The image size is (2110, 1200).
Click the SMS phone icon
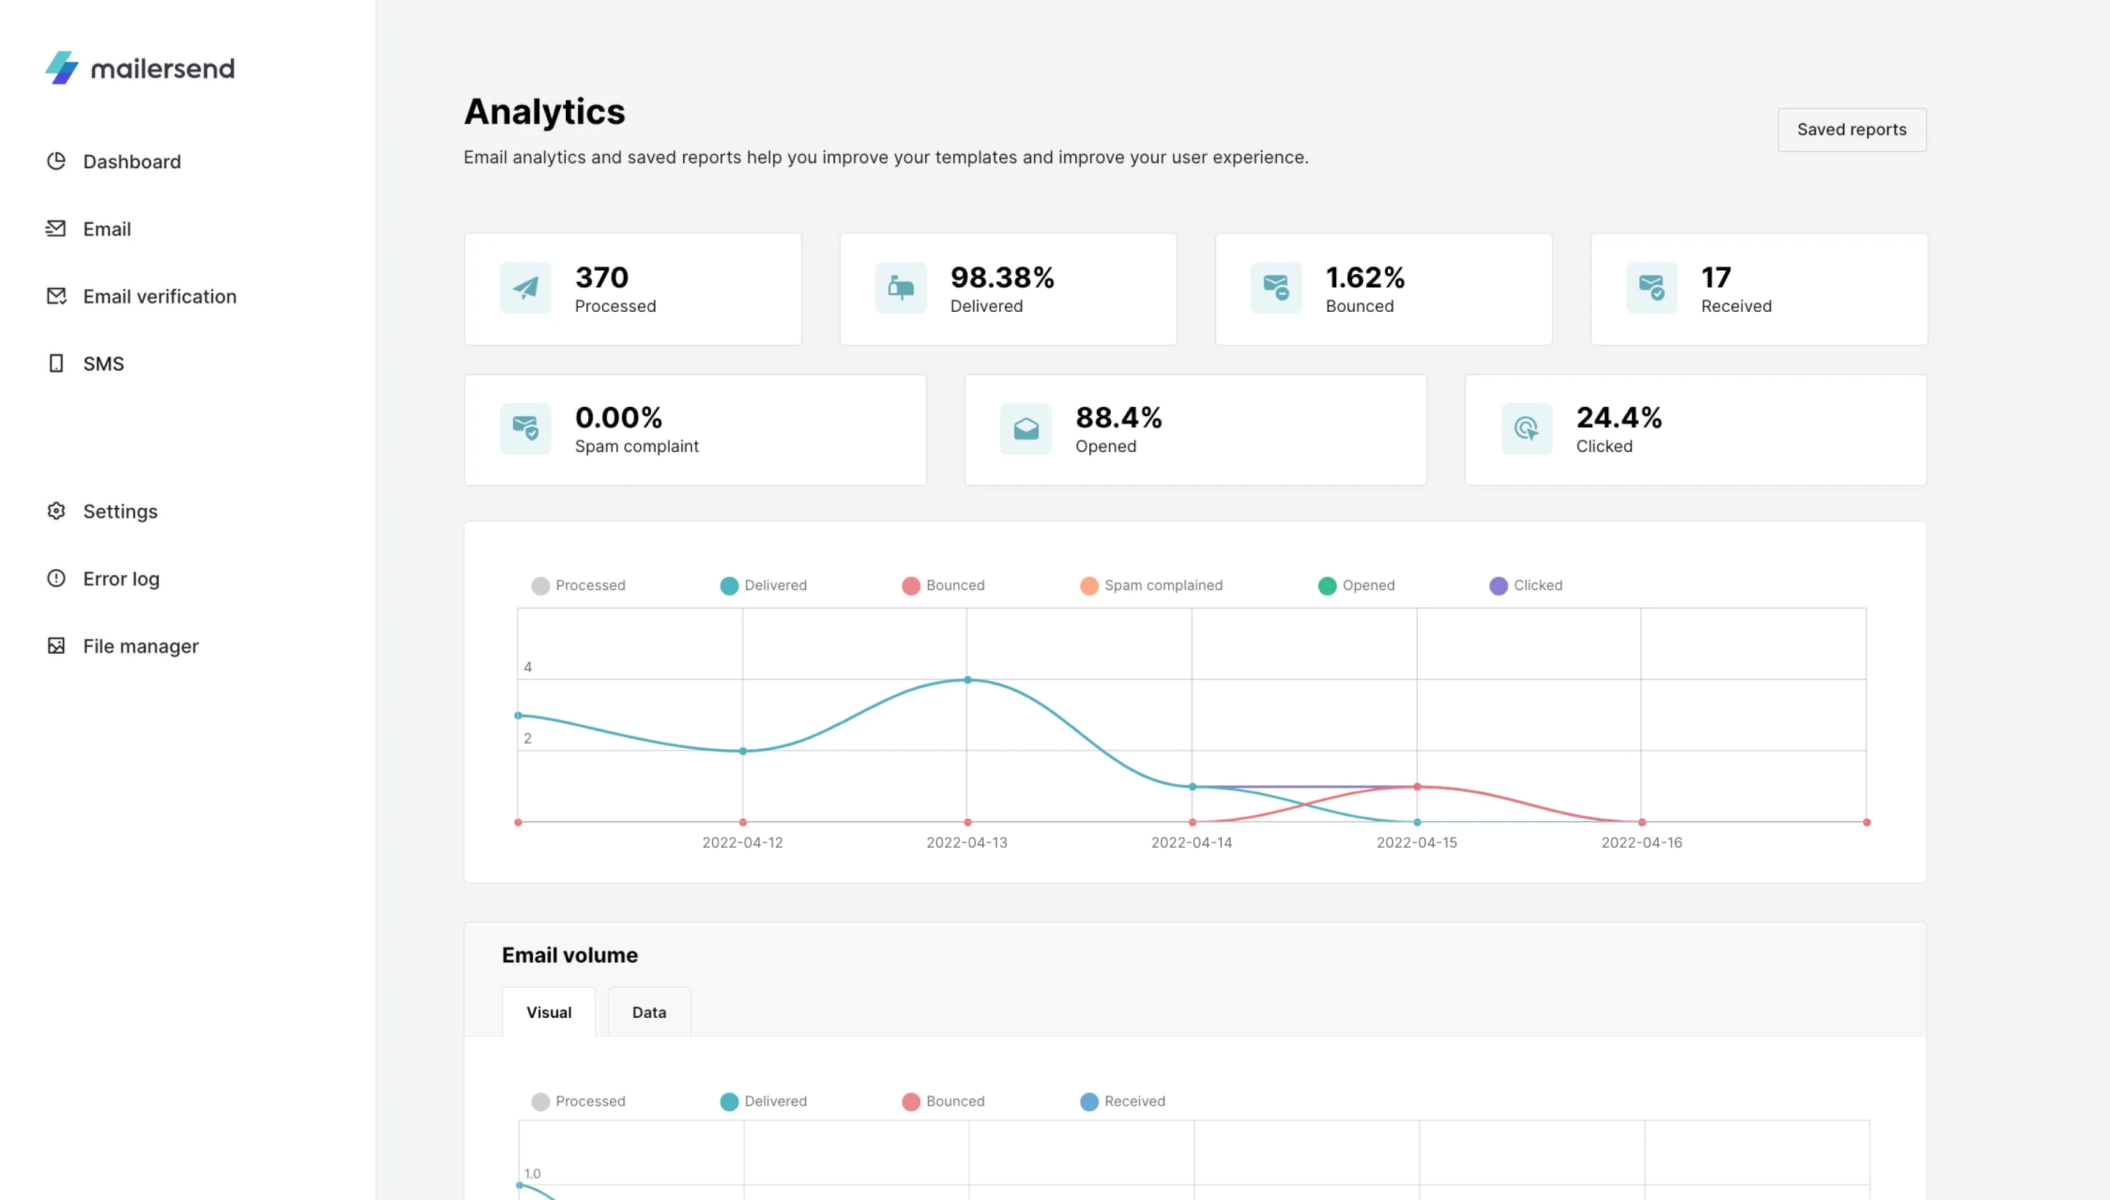pos(56,363)
